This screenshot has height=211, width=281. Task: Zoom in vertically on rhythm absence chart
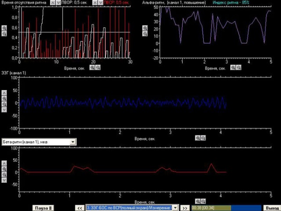click(x=5, y=28)
